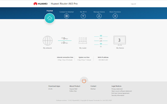
Task: Select the Connect to Internet tab label
Action: coord(67,12)
